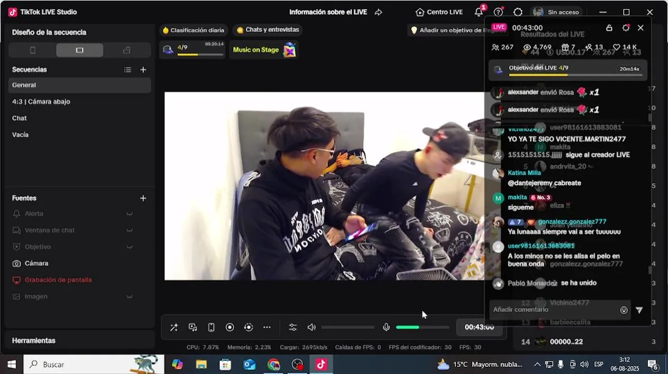Open the Windows Start menu
The height and width of the screenshot is (374, 668).
[11, 365]
